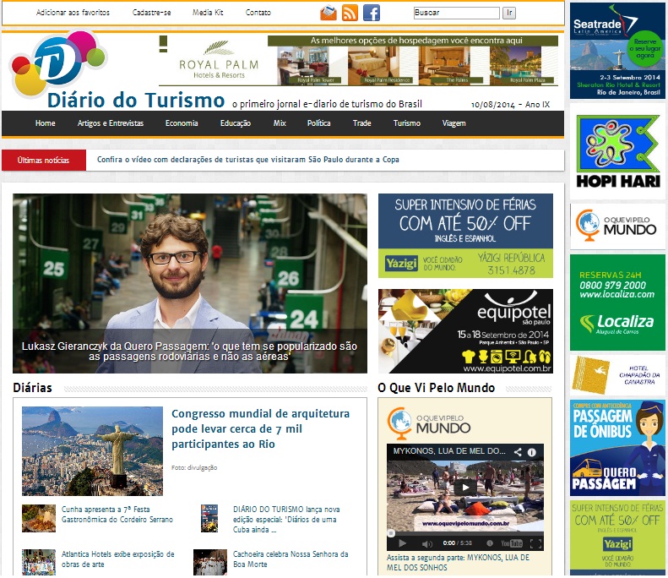Click the O Que Vi Pelo Mundo section heading

point(437,388)
